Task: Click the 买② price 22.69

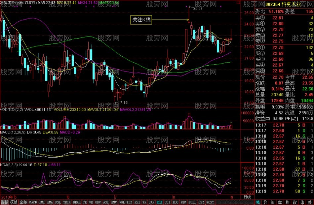Action: (x=278, y=53)
